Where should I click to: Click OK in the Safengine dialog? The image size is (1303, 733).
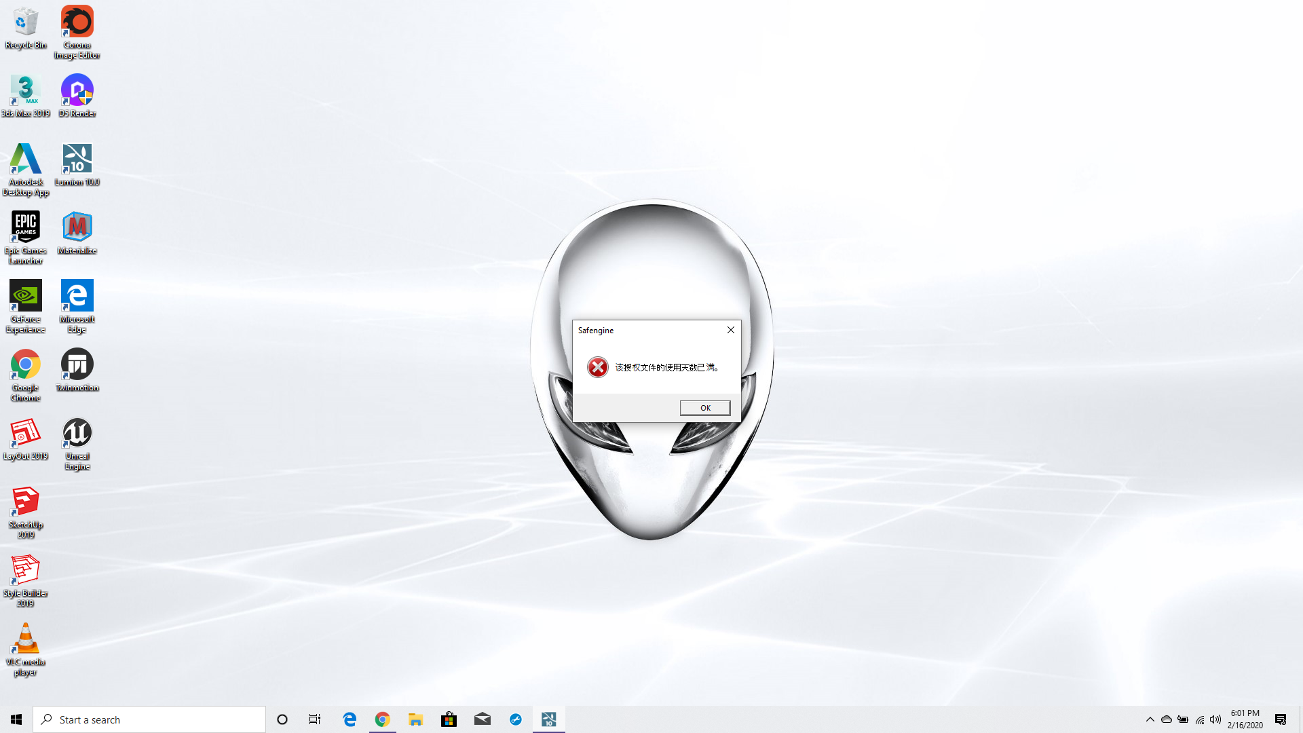(705, 408)
